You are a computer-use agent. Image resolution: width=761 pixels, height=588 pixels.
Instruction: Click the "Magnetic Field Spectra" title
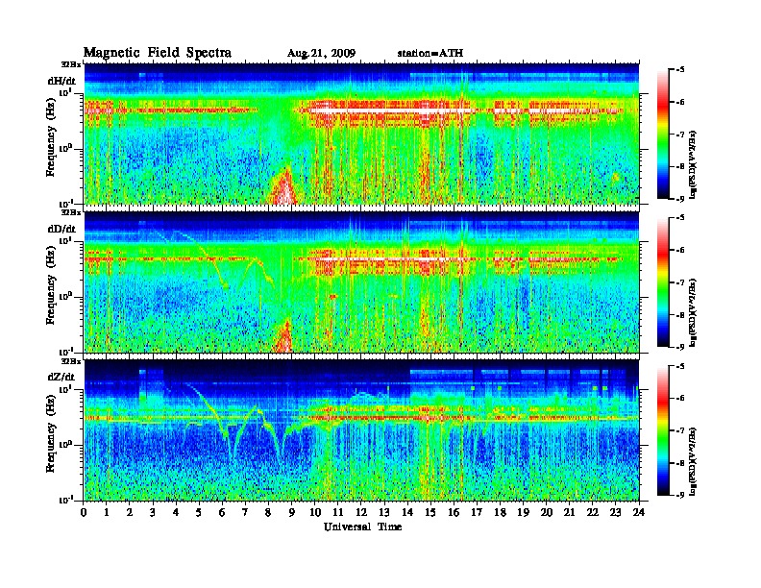coord(158,53)
